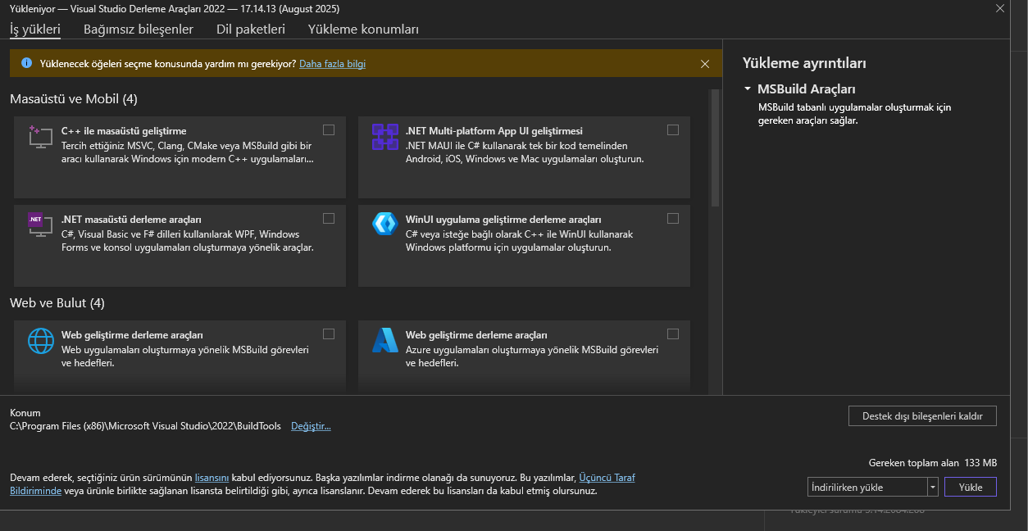Dismiss the yellow help banner
Screen dimensions: 1028x531
705,63
